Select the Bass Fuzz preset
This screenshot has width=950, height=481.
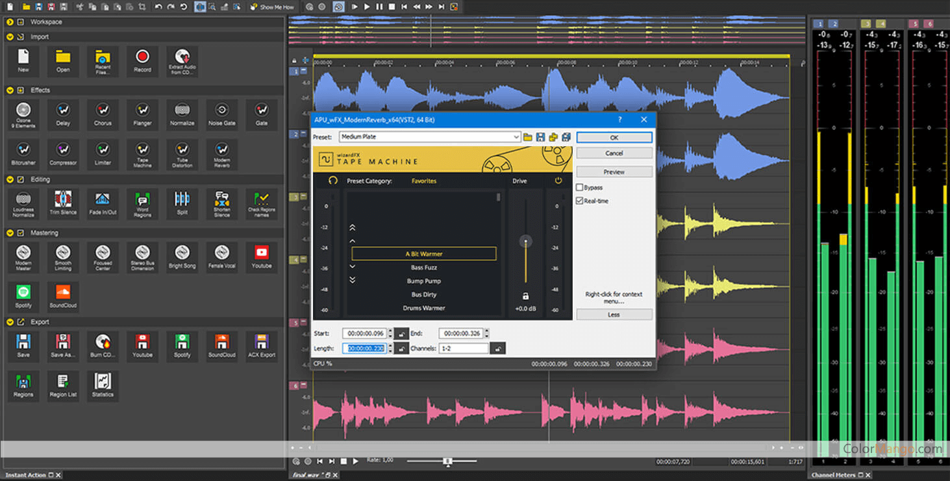coord(423,267)
